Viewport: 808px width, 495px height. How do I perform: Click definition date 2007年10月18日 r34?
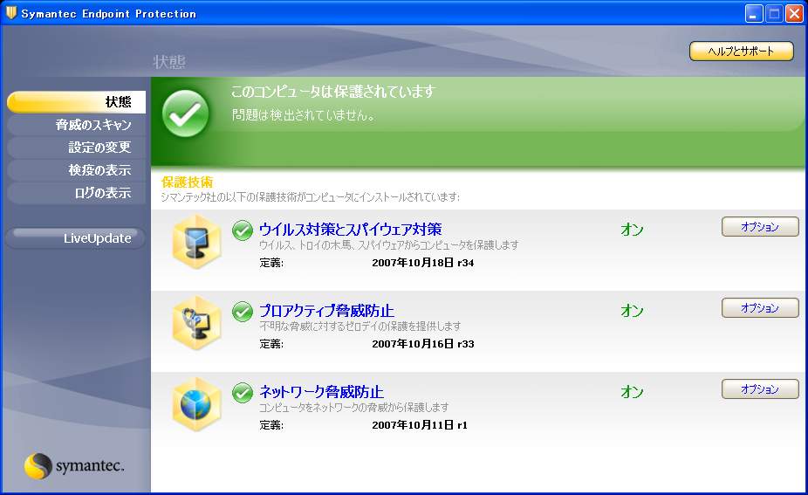pyautogui.click(x=423, y=263)
